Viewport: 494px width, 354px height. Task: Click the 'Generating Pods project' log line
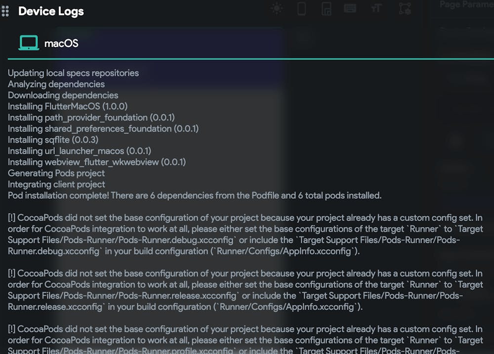tap(56, 173)
